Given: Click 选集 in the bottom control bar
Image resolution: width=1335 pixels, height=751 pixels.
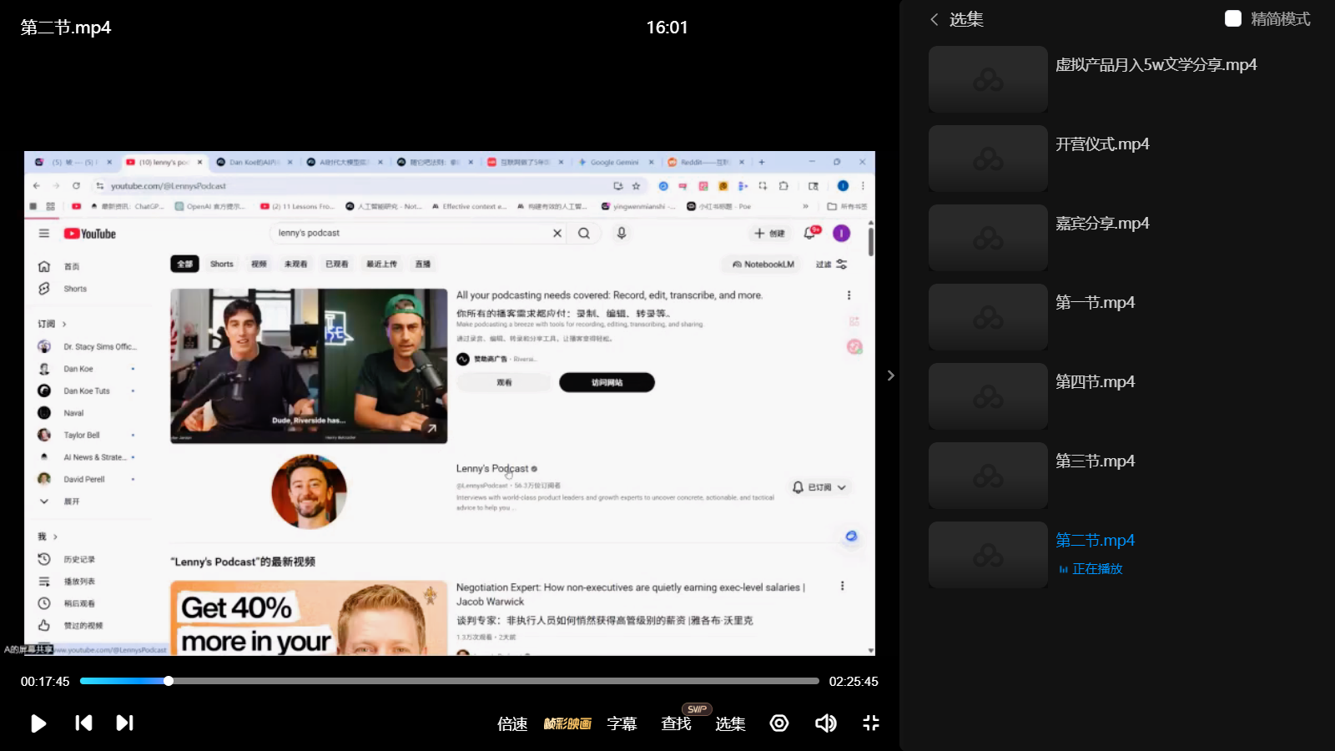Looking at the screenshot, I should (x=730, y=723).
